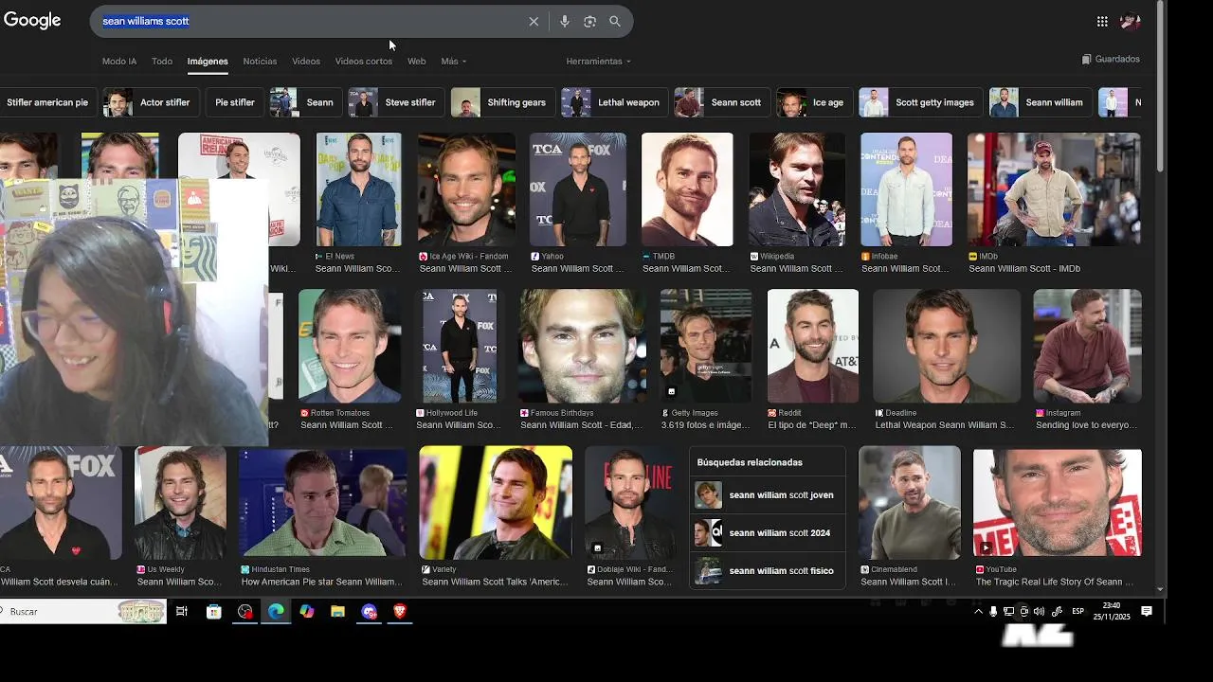Expand the Herramientas dropdown
Viewport: 1213px width, 682px height.
pyautogui.click(x=598, y=61)
